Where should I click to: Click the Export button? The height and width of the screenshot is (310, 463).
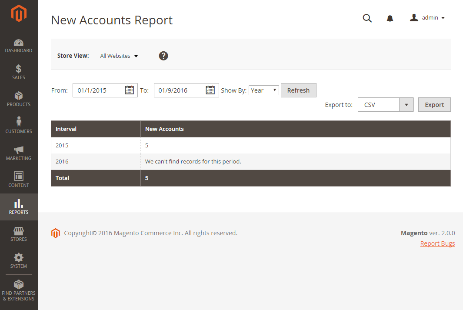pos(434,104)
